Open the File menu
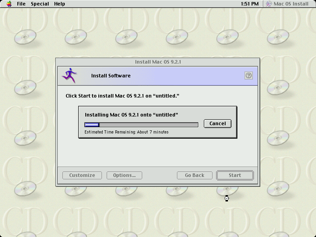The height and width of the screenshot is (237, 316). [21, 4]
